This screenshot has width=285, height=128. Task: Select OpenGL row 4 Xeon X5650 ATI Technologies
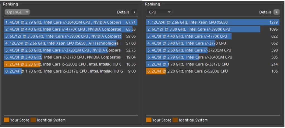[x=71, y=43]
